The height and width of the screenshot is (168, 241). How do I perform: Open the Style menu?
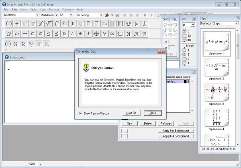(x=33, y=9)
